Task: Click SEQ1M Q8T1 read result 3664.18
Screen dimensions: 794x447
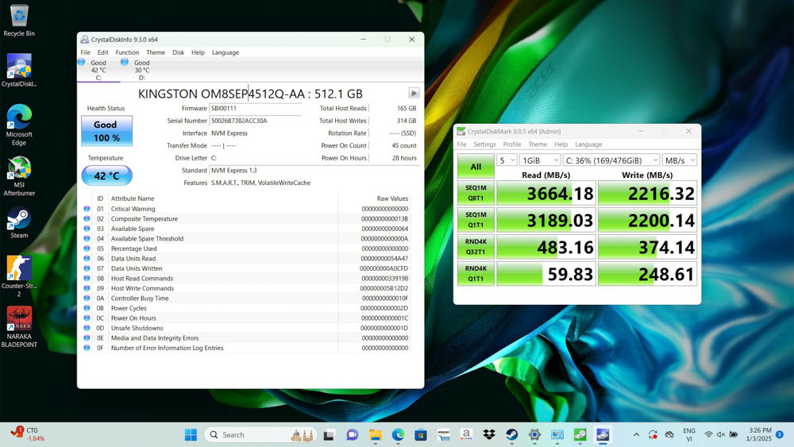Action: [546, 193]
